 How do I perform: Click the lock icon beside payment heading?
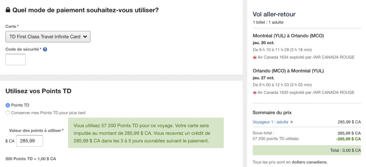click(x=8, y=10)
